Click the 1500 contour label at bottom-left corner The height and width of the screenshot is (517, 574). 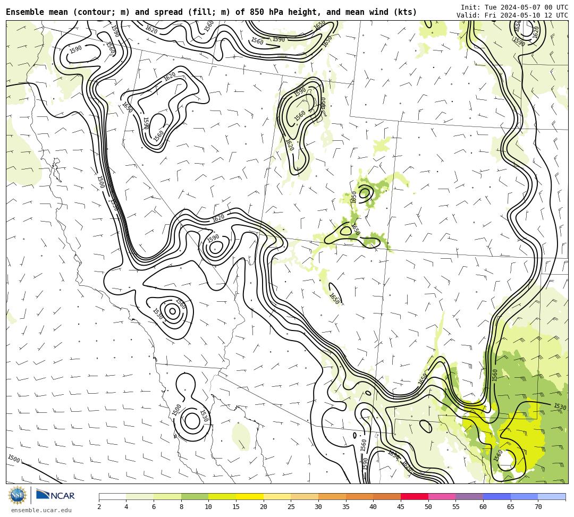[14, 459]
